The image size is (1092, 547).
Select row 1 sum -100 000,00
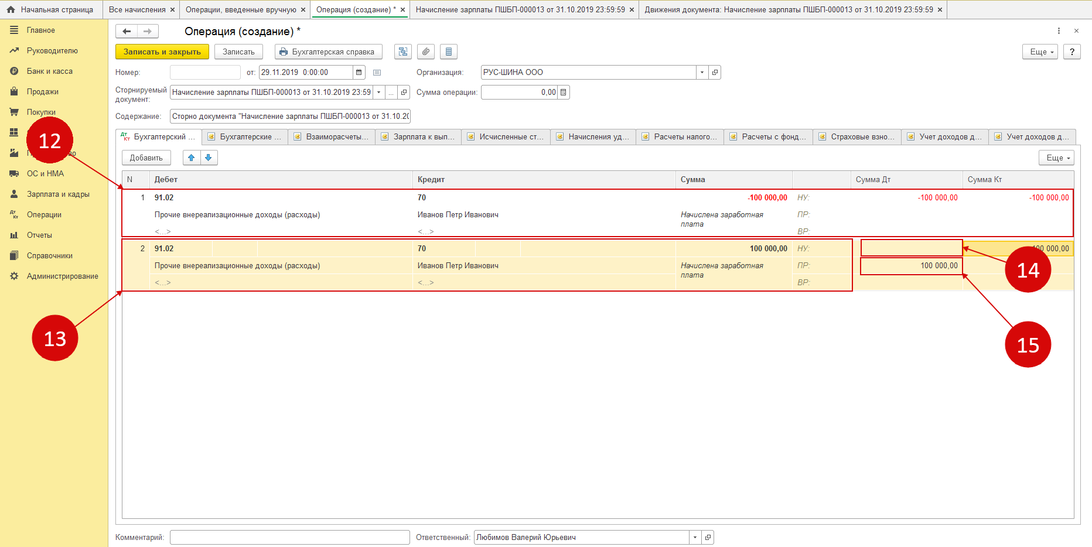coord(767,197)
